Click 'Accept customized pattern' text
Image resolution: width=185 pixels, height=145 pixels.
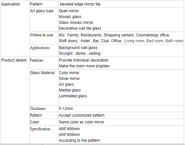pos(82,115)
